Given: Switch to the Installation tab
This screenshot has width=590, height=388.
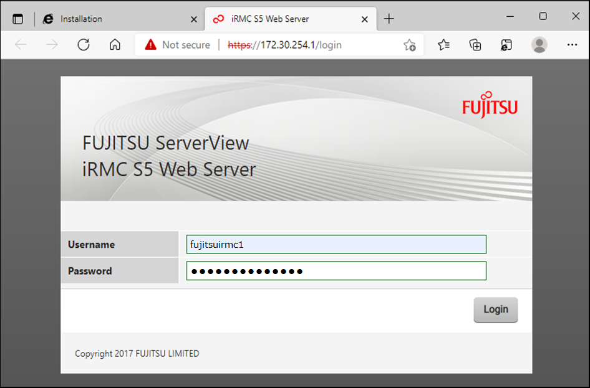Looking at the screenshot, I should click(x=120, y=19).
